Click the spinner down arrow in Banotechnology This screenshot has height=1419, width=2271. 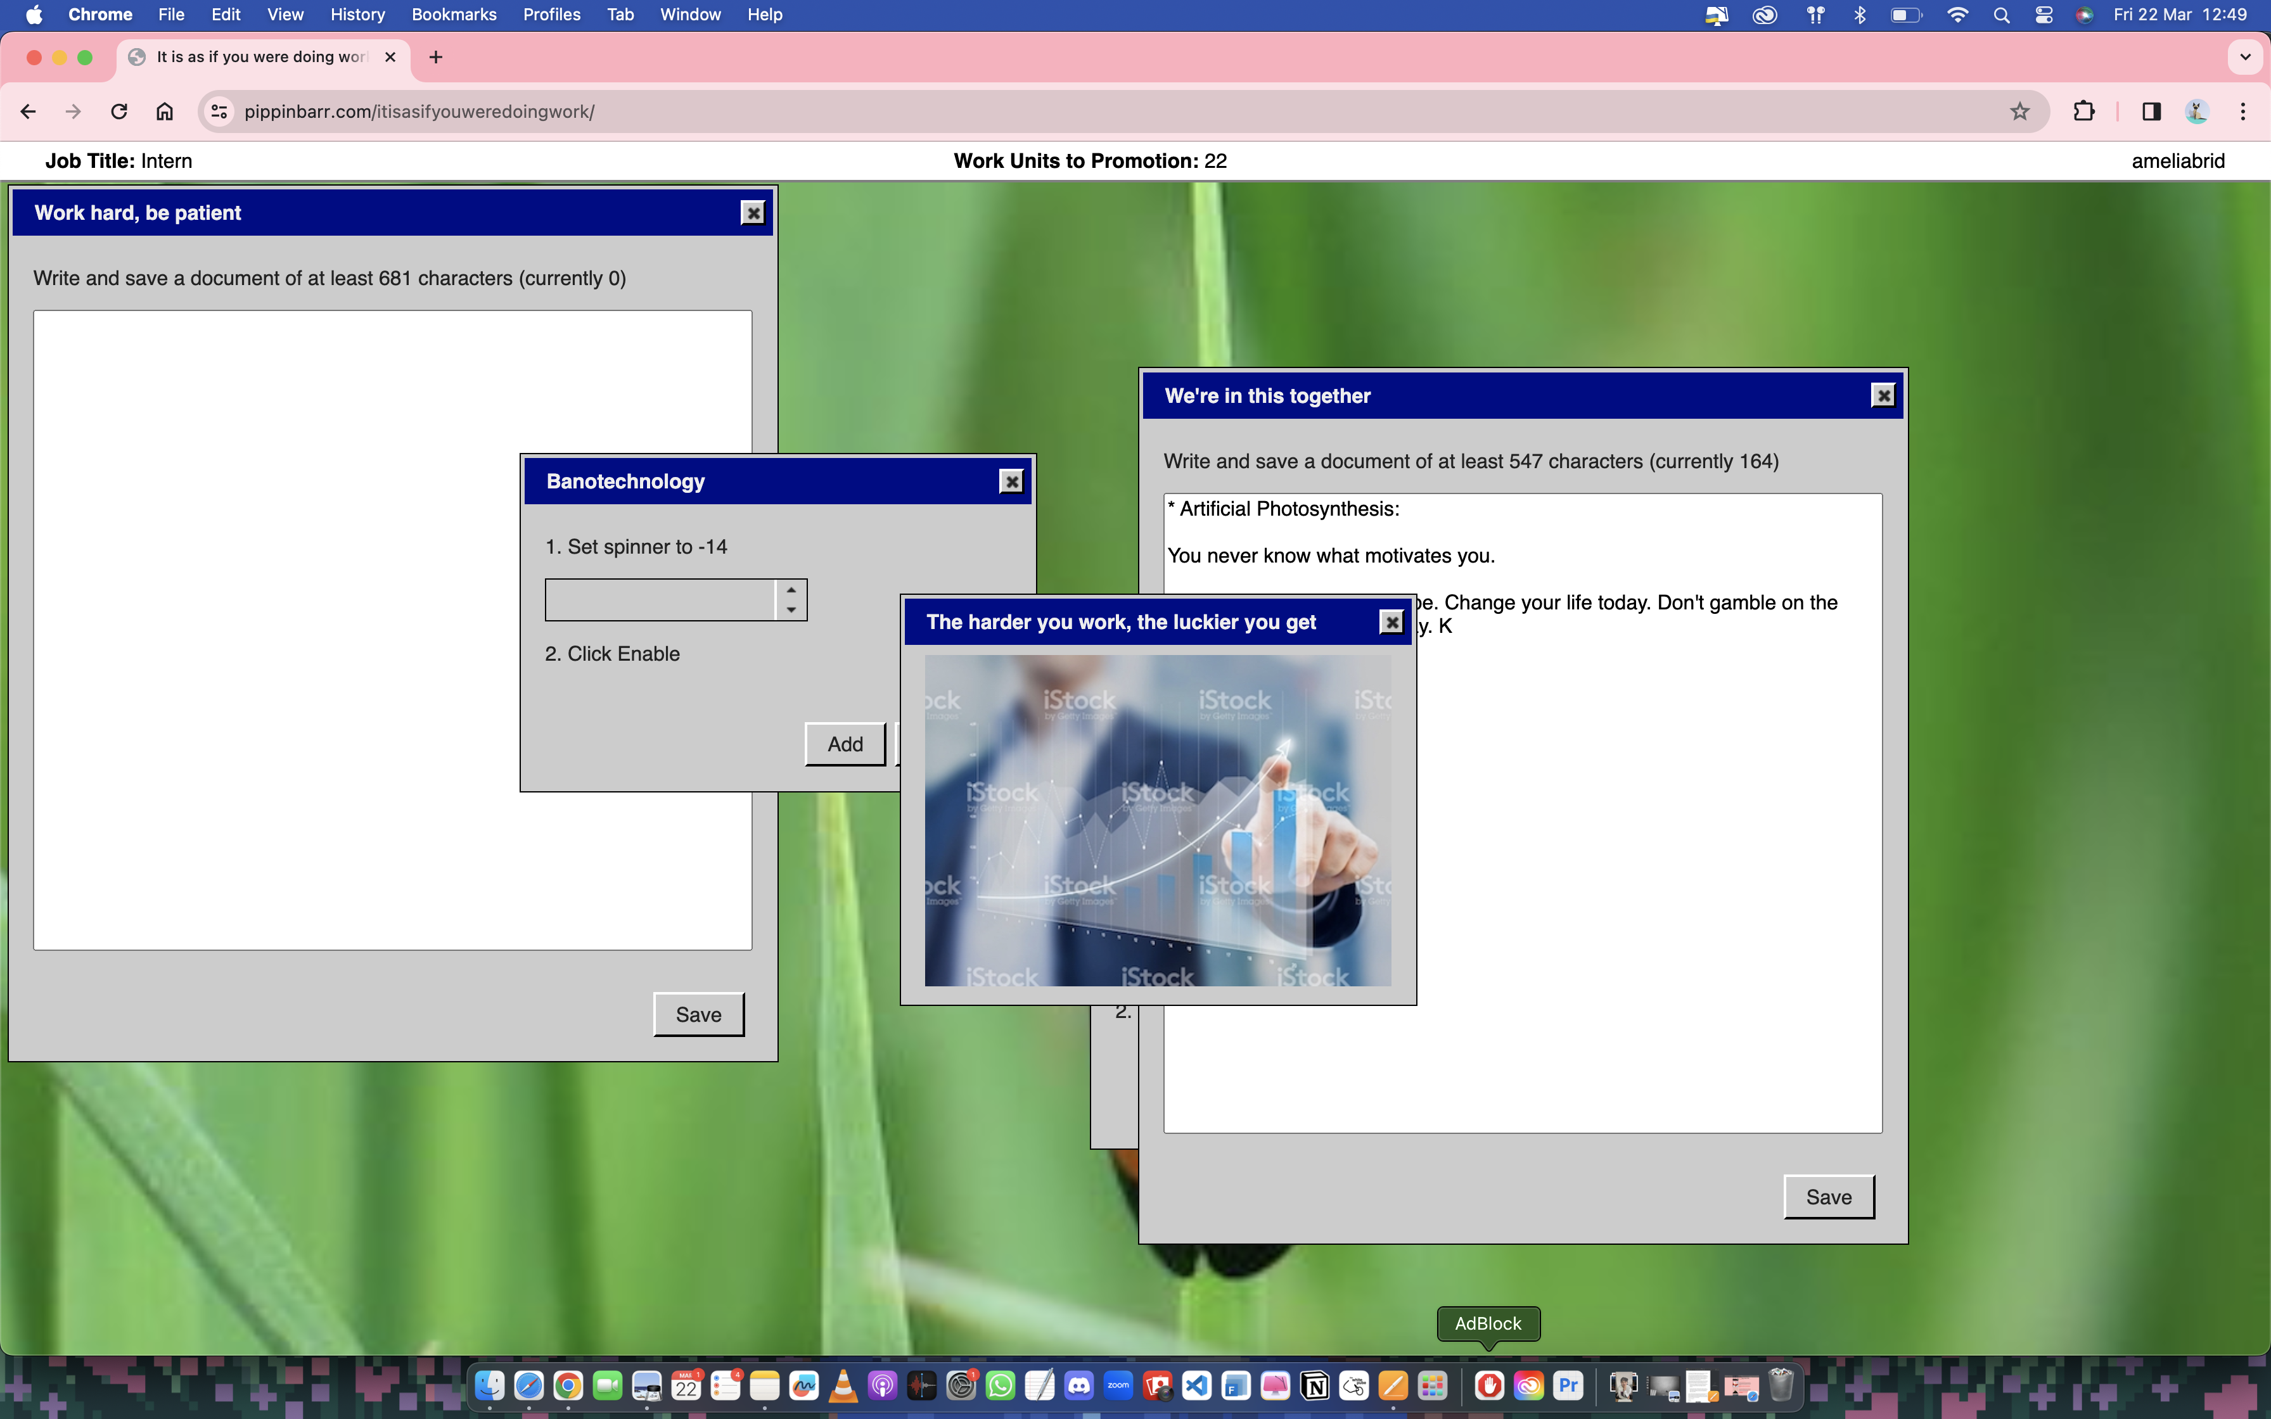pyautogui.click(x=791, y=610)
